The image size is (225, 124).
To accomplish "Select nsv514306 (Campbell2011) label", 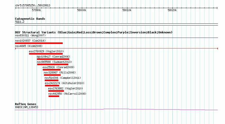I will [x=63, y=78].
